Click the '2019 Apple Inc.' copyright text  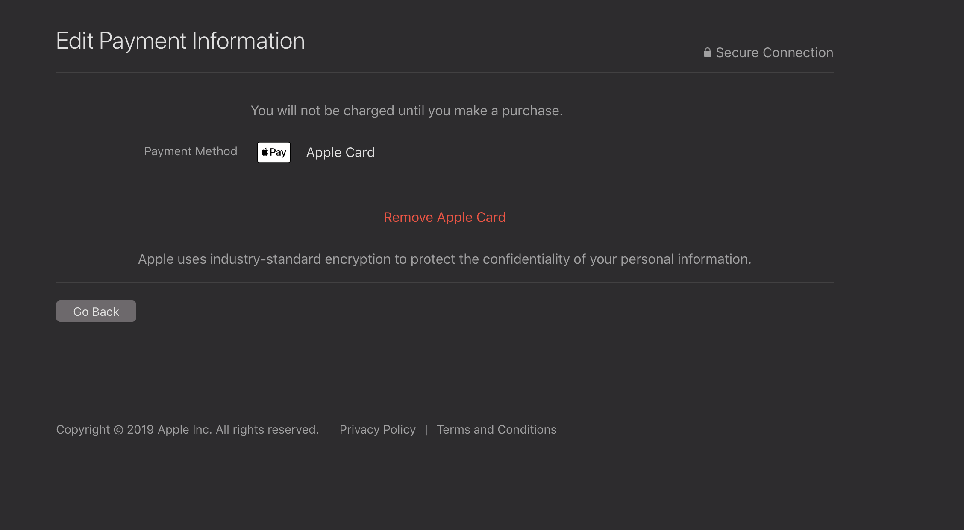169,429
